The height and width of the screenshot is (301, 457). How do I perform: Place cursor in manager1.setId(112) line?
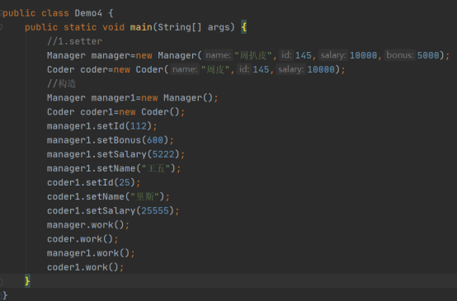click(102, 126)
